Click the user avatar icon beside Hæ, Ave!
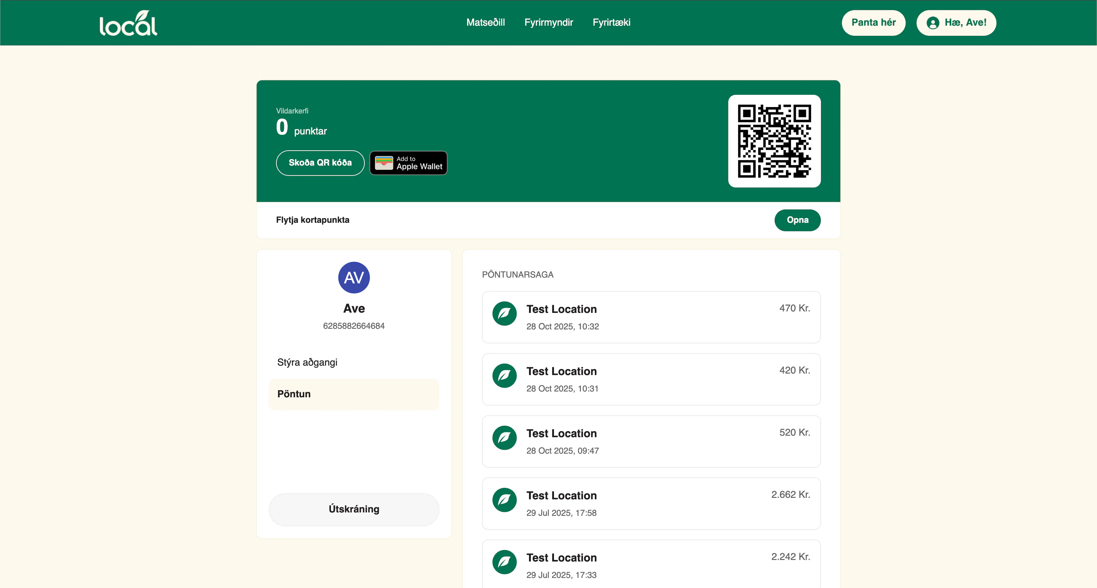1097x588 pixels. coord(933,23)
